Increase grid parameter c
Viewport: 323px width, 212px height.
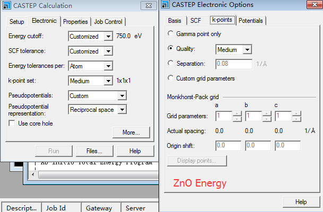click(296, 113)
